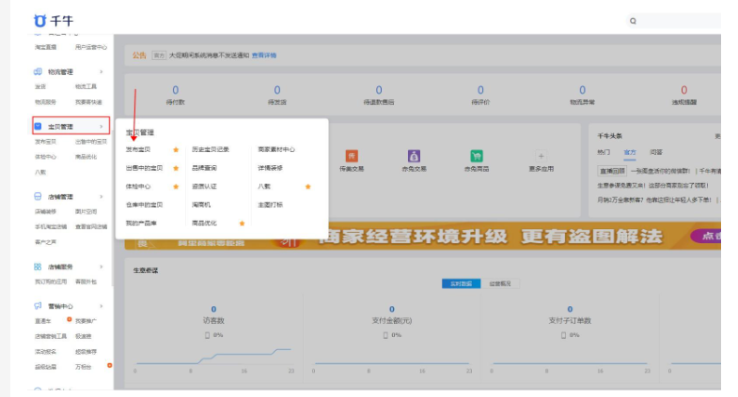The height and width of the screenshot is (397, 738).
Task: Click 我订购的应用 in the sidebar
Action: pyautogui.click(x=51, y=282)
